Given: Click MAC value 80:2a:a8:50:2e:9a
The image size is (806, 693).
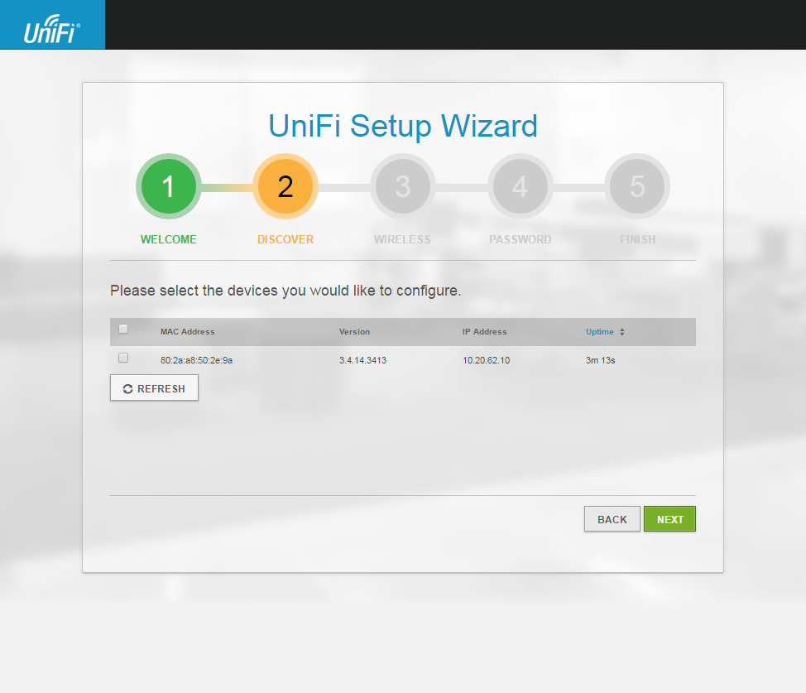Looking at the screenshot, I should (196, 360).
